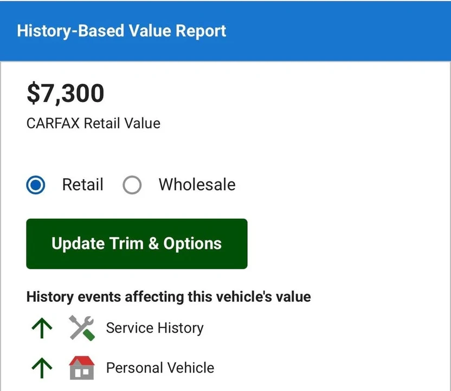
Task: Click the Personal Vehicle text
Action: [160, 368]
